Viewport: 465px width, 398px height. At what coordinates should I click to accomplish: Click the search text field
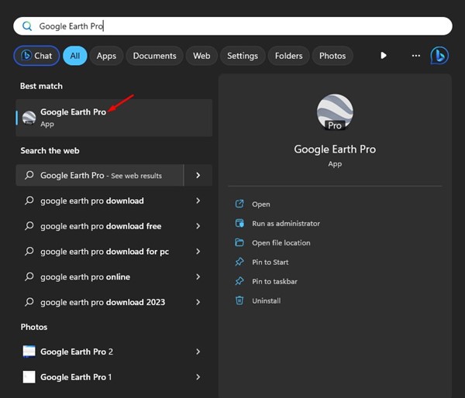click(x=232, y=26)
